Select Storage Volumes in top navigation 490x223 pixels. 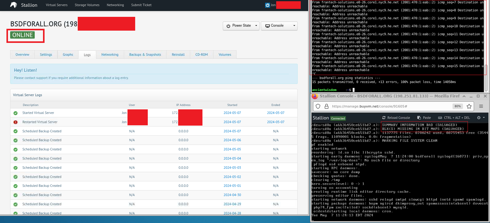click(87, 5)
